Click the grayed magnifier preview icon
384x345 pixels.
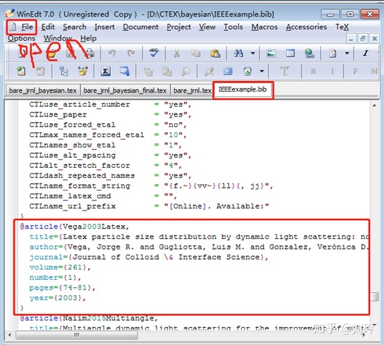tap(186, 71)
